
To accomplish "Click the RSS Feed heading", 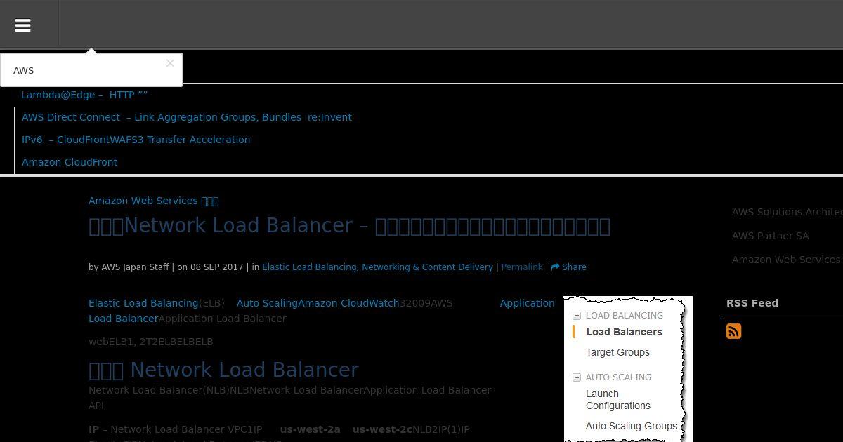I will (752, 303).
